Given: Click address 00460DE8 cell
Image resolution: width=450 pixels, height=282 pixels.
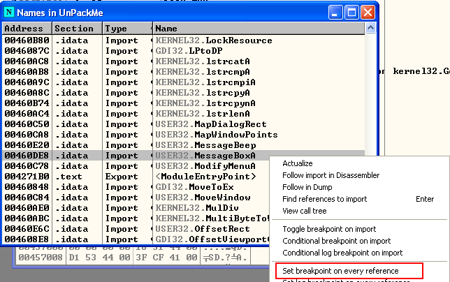Looking at the screenshot, I should [27, 156].
